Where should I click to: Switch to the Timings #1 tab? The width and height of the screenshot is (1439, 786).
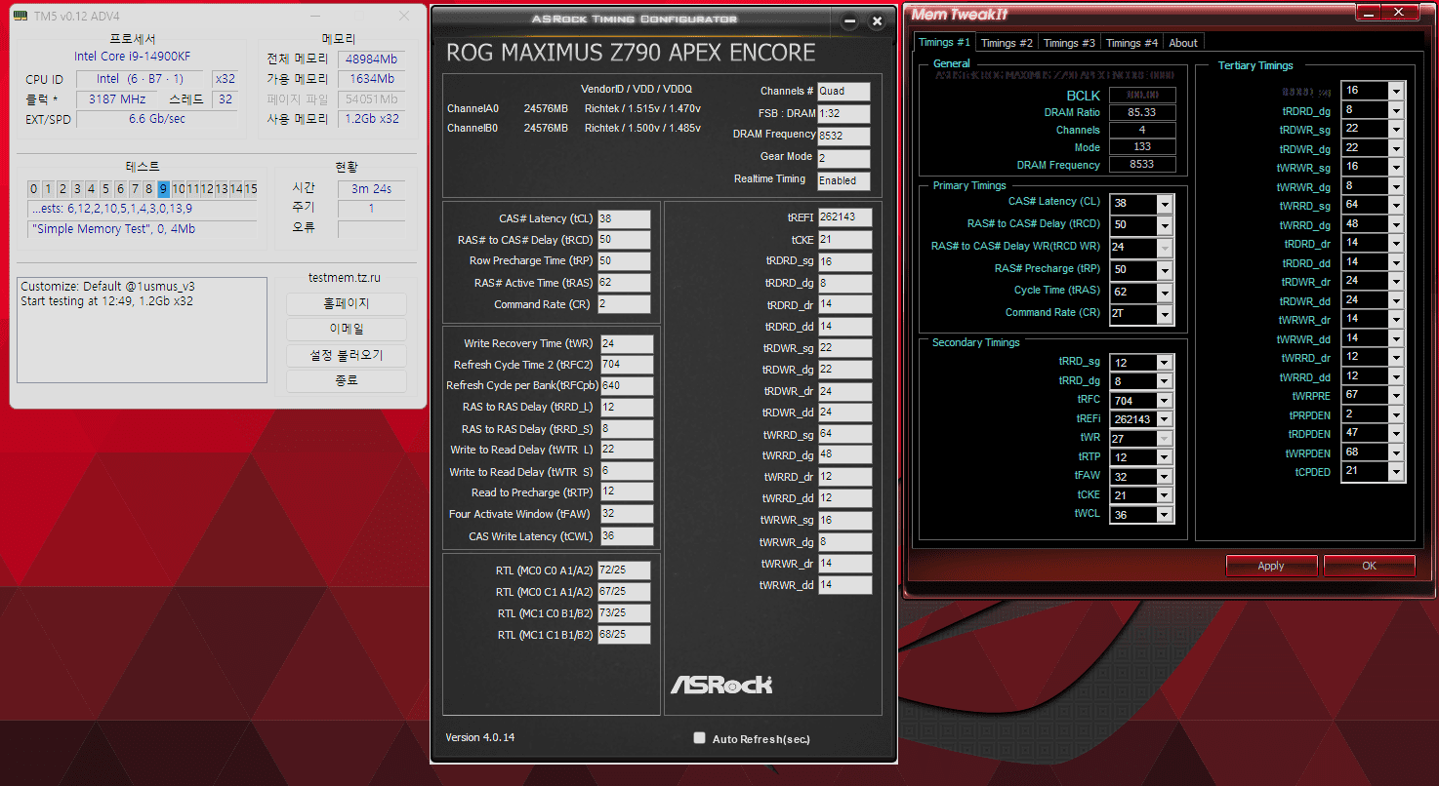point(944,42)
